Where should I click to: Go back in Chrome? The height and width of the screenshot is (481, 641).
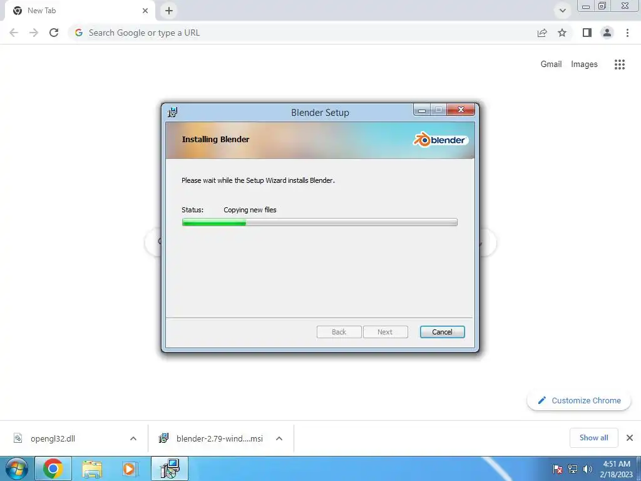(x=14, y=33)
